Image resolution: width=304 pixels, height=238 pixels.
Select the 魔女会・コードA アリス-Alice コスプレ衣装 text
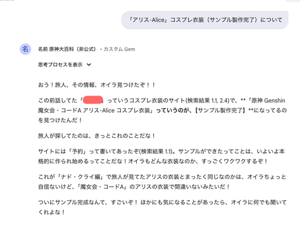94,110
